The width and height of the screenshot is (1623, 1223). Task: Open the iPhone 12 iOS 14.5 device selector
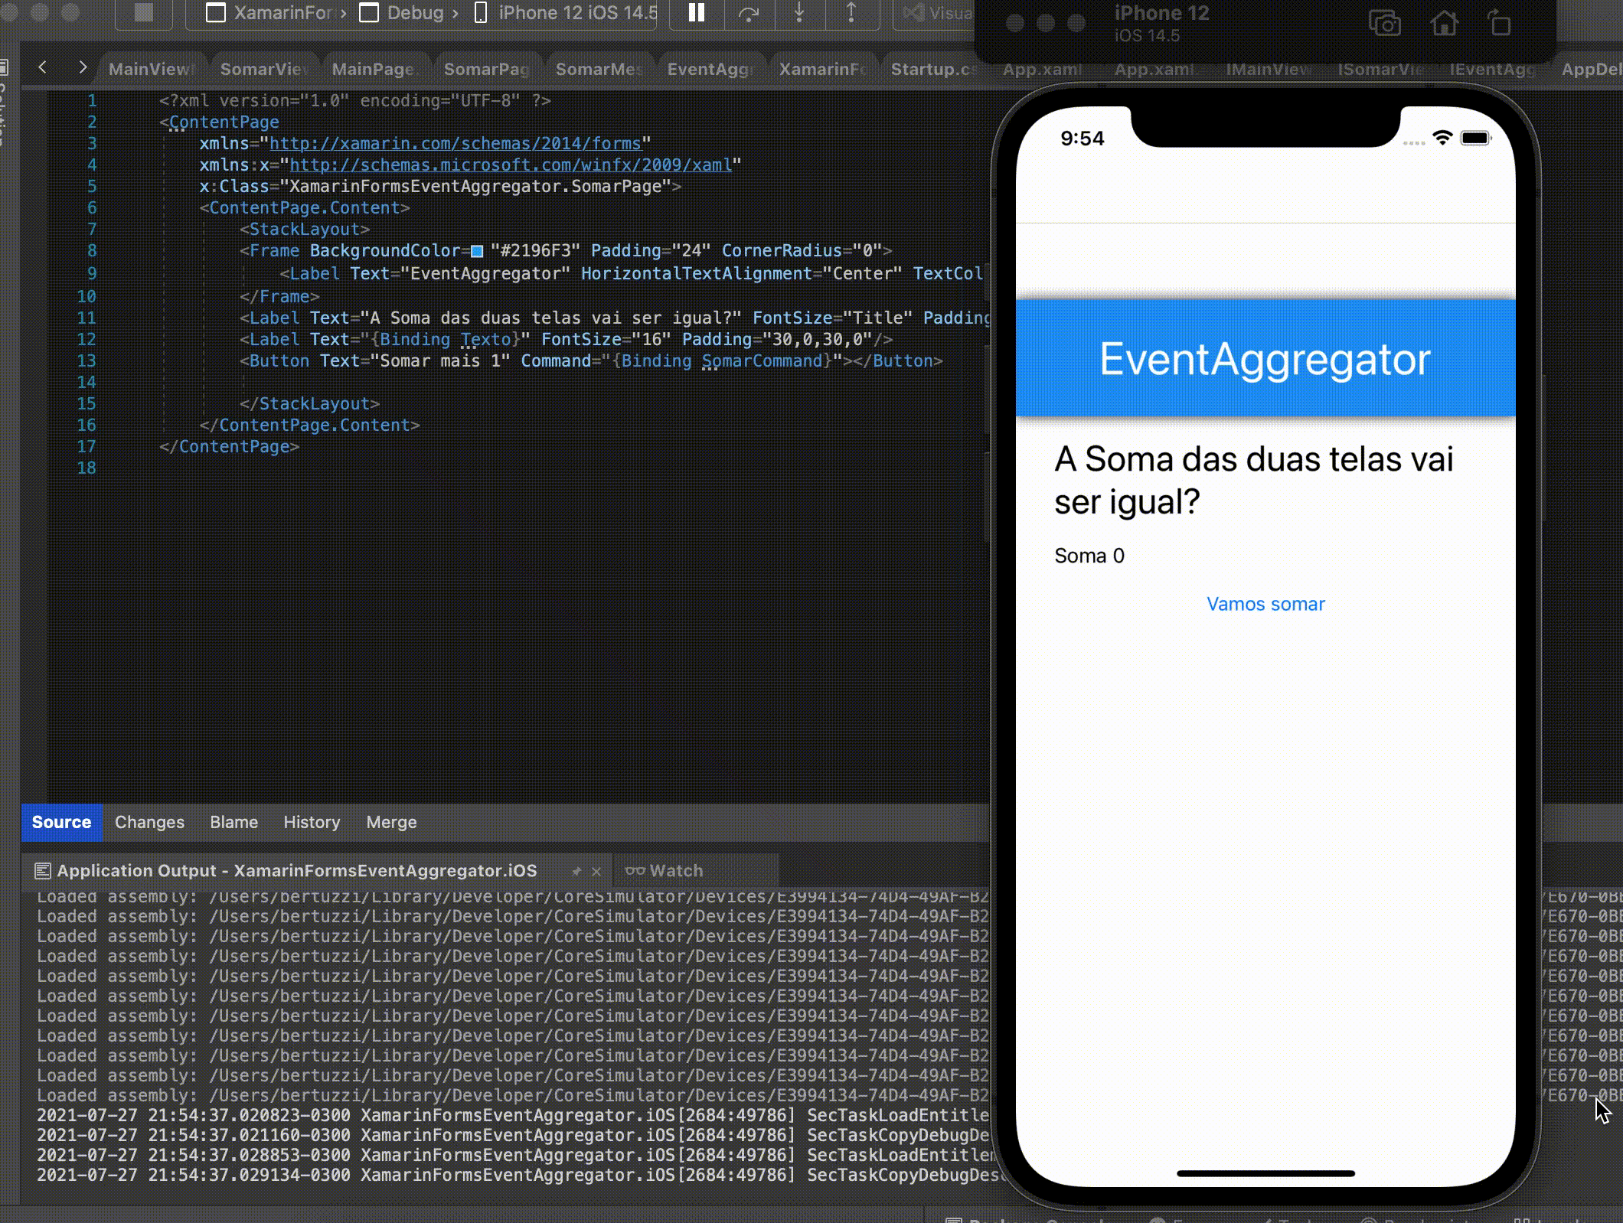click(x=567, y=13)
